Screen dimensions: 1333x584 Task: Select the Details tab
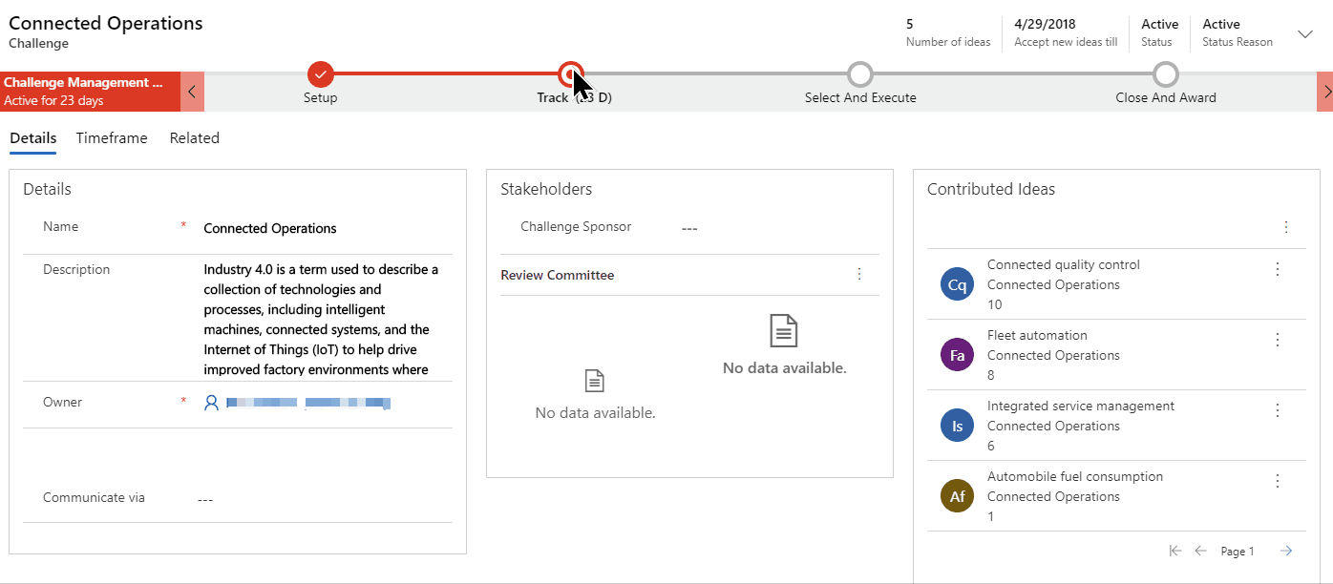click(x=33, y=138)
